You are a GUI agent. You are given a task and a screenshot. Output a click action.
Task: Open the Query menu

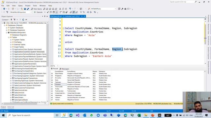pos(20,6)
